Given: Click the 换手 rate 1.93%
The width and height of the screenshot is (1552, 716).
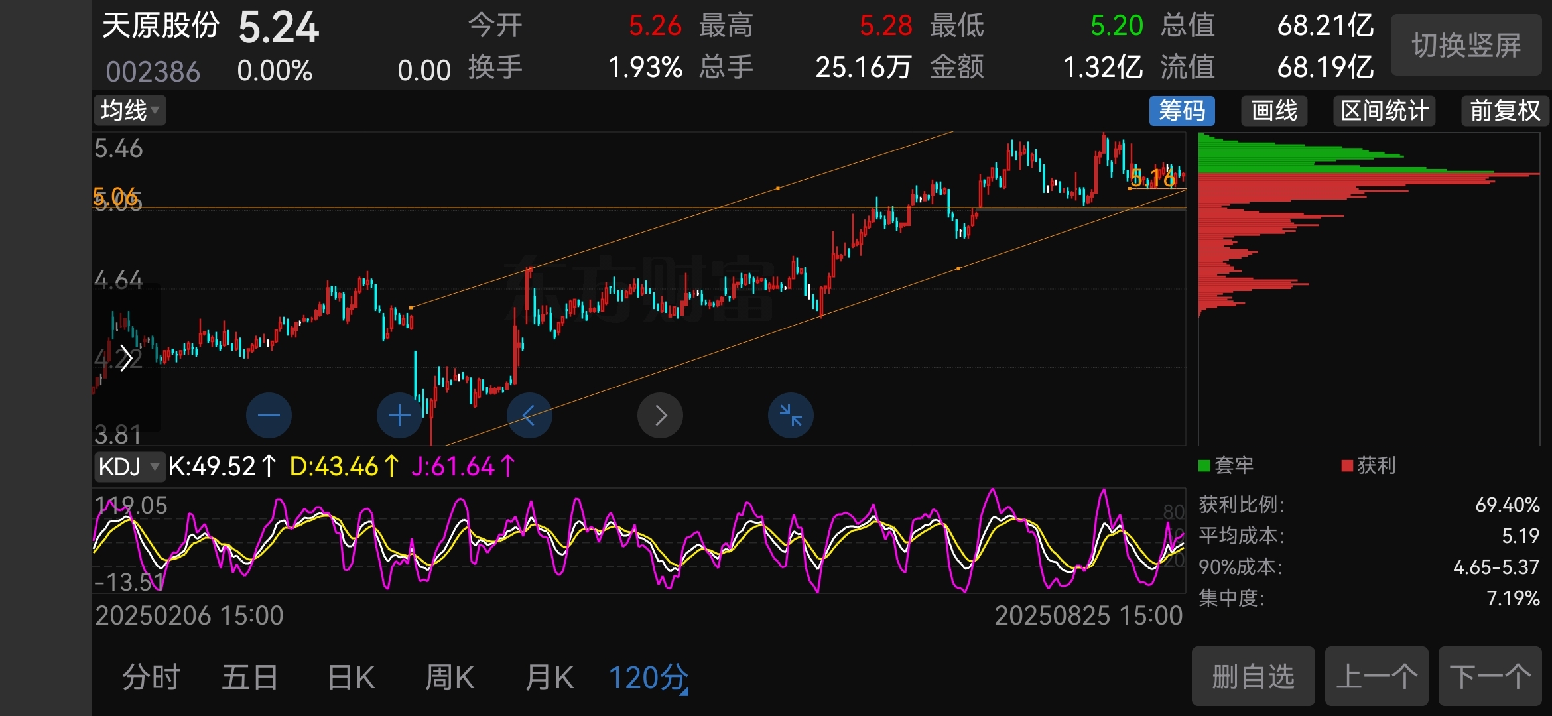Looking at the screenshot, I should pos(645,68).
